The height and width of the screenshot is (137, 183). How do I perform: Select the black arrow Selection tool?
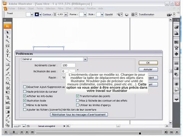coord(8,32)
